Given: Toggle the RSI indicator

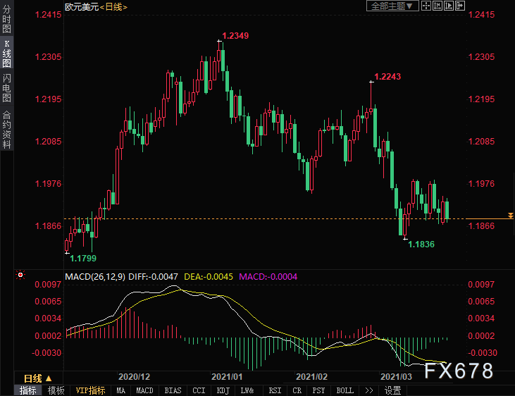Looking at the screenshot, I should tap(275, 390).
